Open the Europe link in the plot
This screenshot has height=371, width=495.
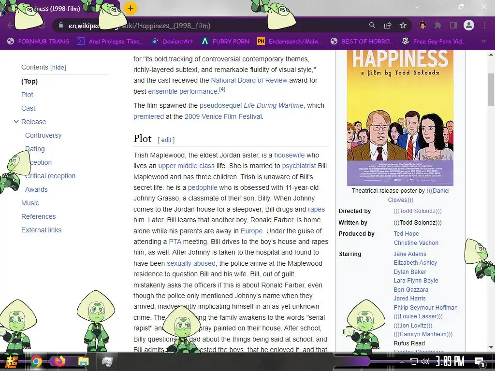251,231
